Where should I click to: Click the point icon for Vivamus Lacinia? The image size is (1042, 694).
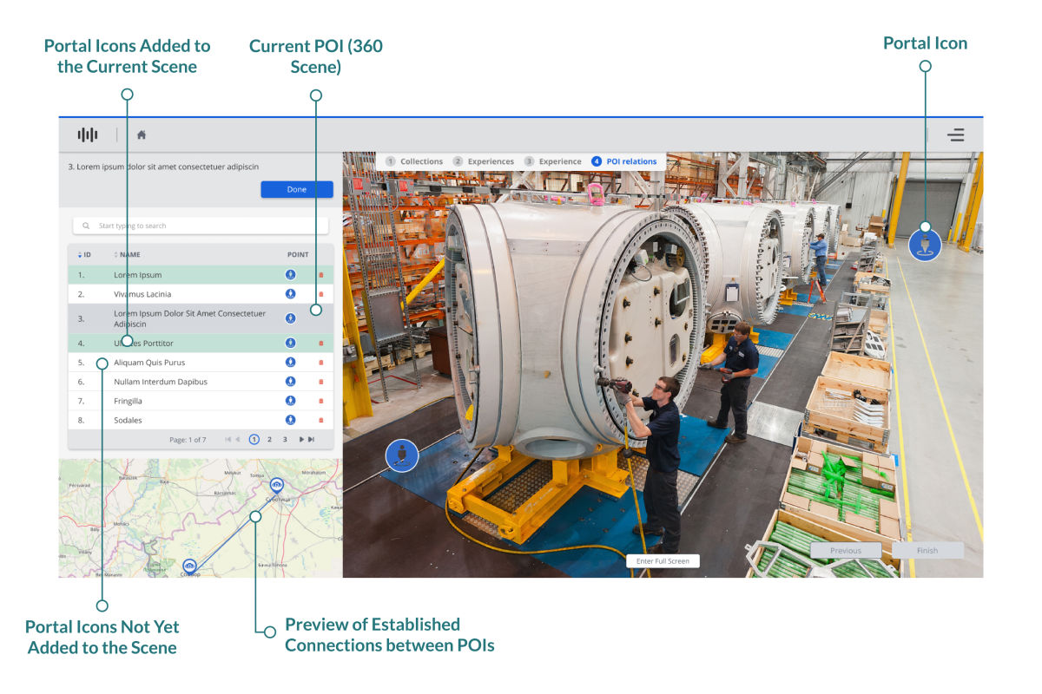pos(290,294)
